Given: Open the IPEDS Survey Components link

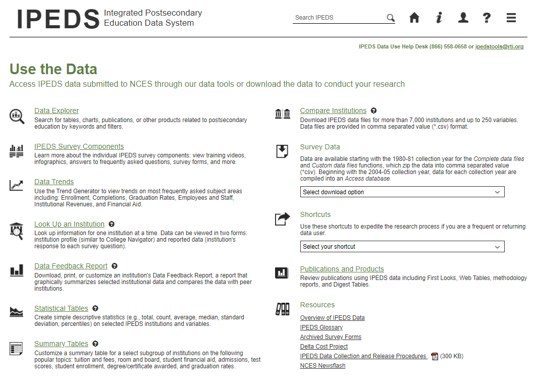Looking at the screenshot, I should pyautogui.click(x=79, y=146).
